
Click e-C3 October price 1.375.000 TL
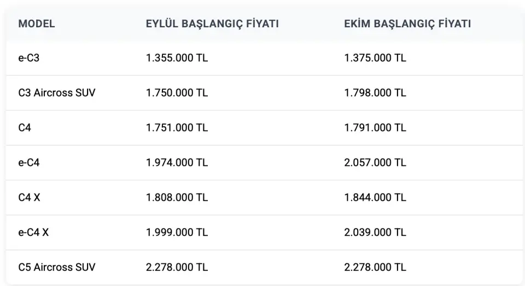point(375,58)
